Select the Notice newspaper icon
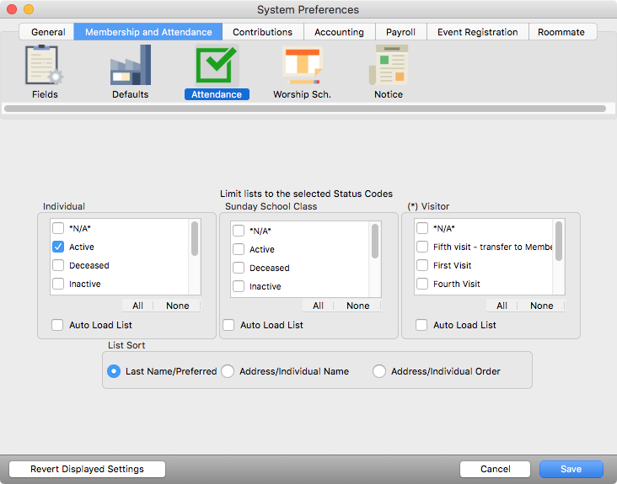 (x=389, y=66)
